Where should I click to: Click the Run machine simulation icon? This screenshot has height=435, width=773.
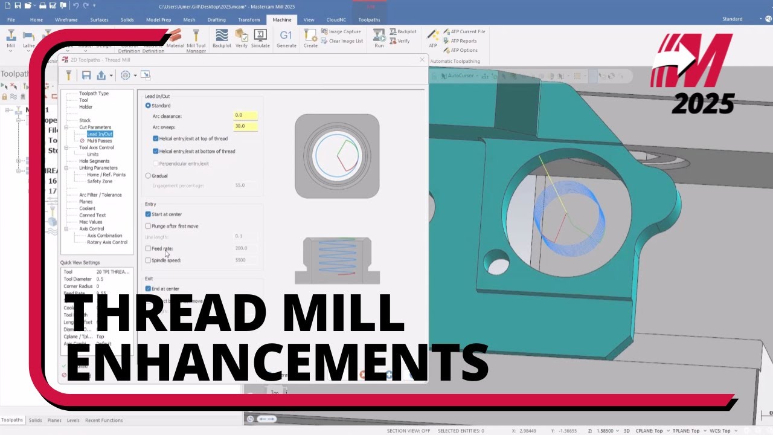[x=379, y=39]
